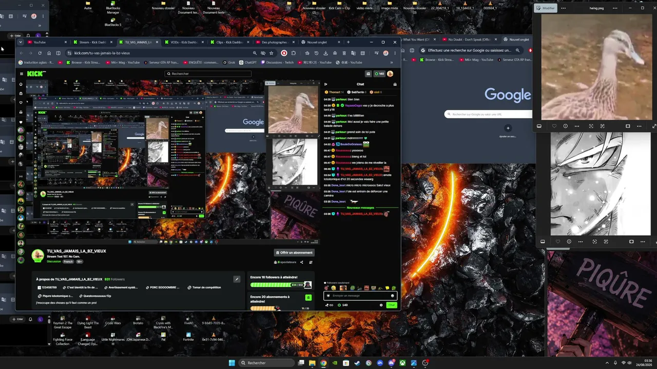This screenshot has height=369, width=657.
Task: Open the ChatGPT bookmark
Action: (248, 63)
